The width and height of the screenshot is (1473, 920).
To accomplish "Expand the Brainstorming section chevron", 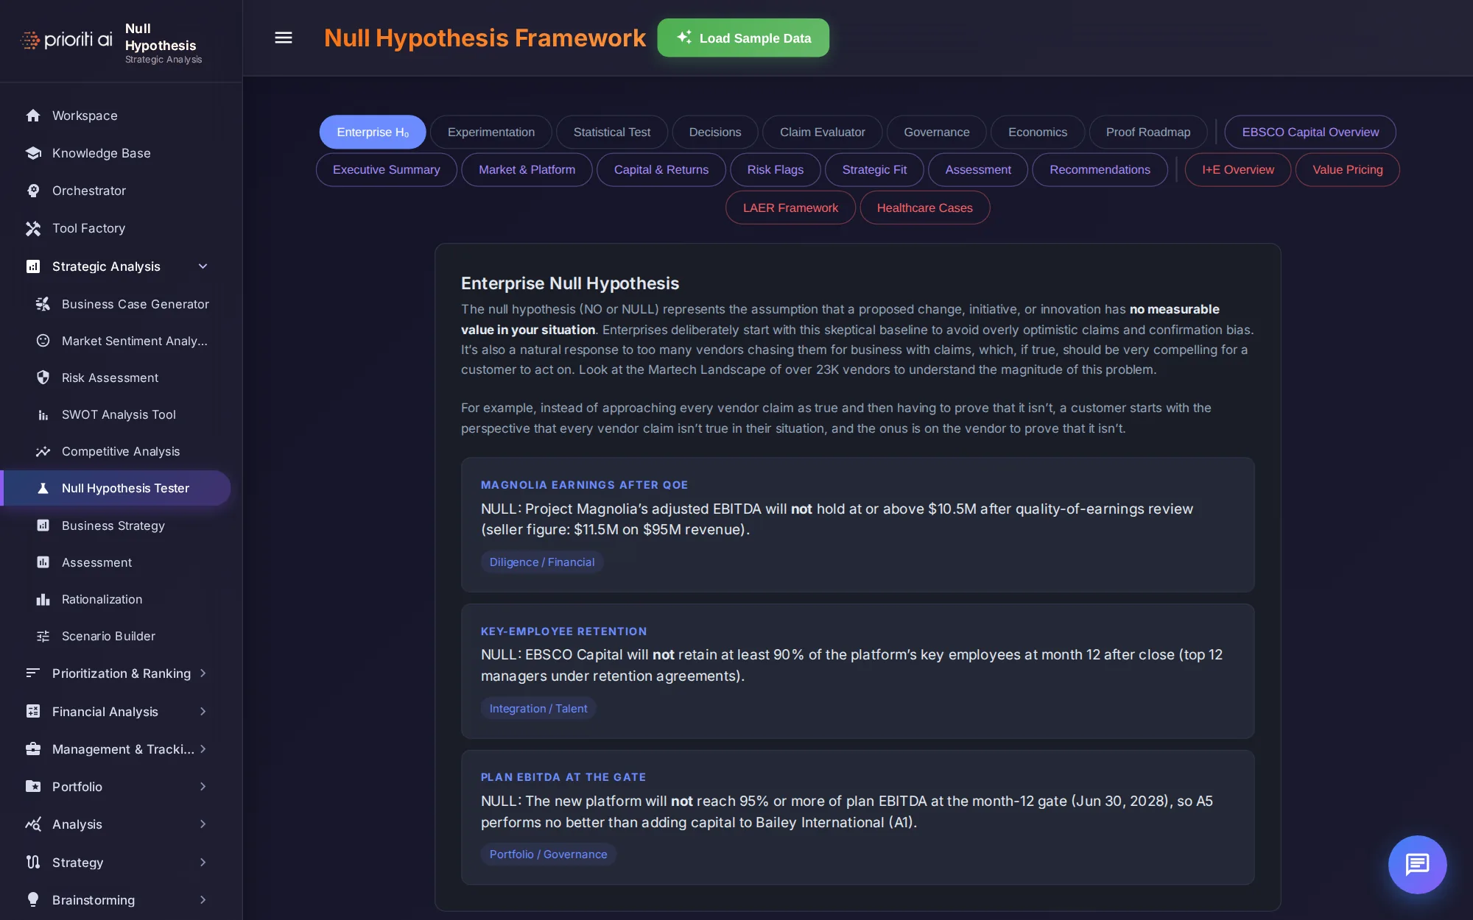I will (203, 900).
